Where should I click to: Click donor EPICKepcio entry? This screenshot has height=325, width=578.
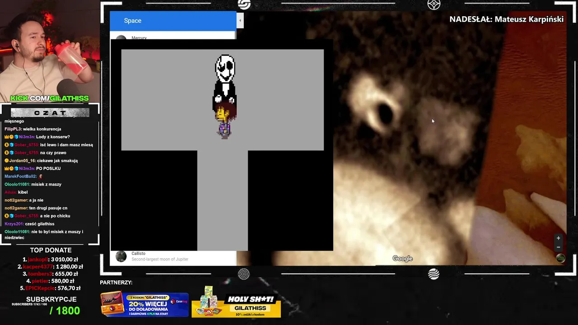pyautogui.click(x=50, y=288)
